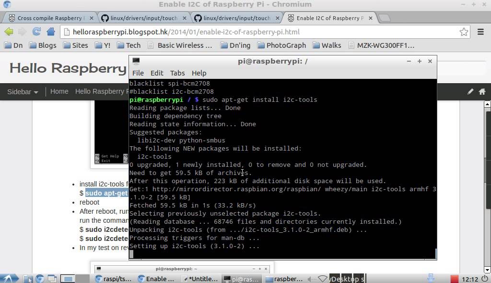Switch to raspber... folder taskbar window
The width and height of the screenshot is (491, 283).
pyautogui.click(x=284, y=279)
